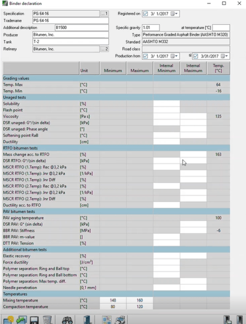
Task: Click the Internal Minimum column header
Action: 166,68
